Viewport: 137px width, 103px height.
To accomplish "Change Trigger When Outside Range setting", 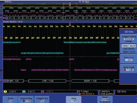I will tap(129, 39).
